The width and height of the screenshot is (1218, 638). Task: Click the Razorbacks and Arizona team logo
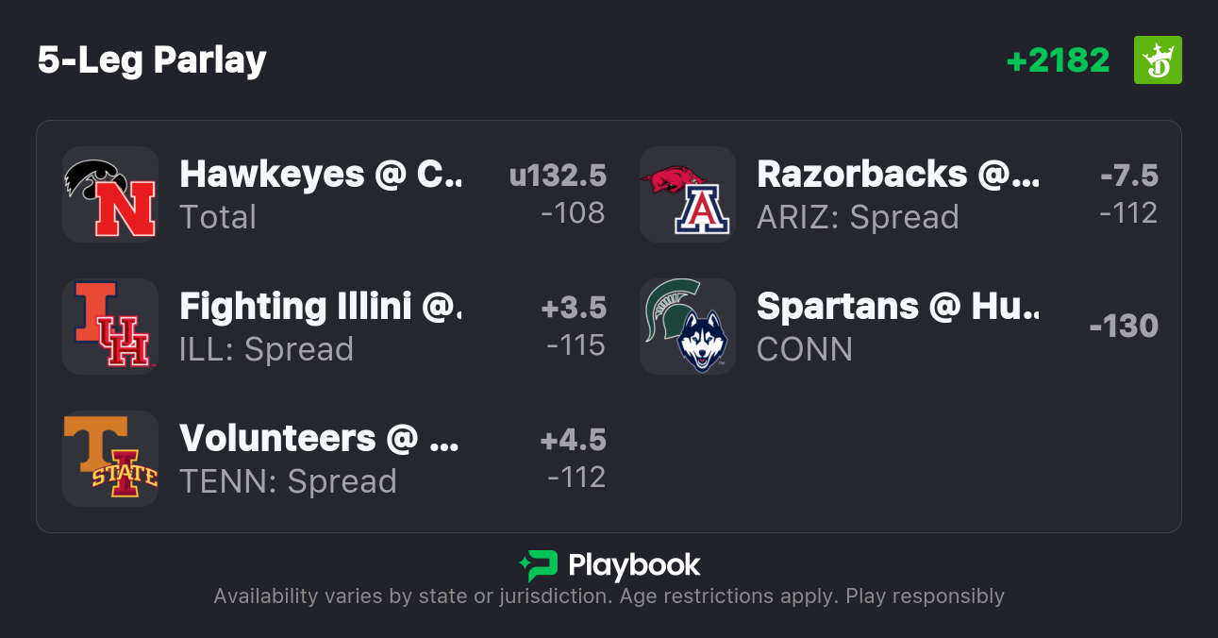(x=688, y=194)
